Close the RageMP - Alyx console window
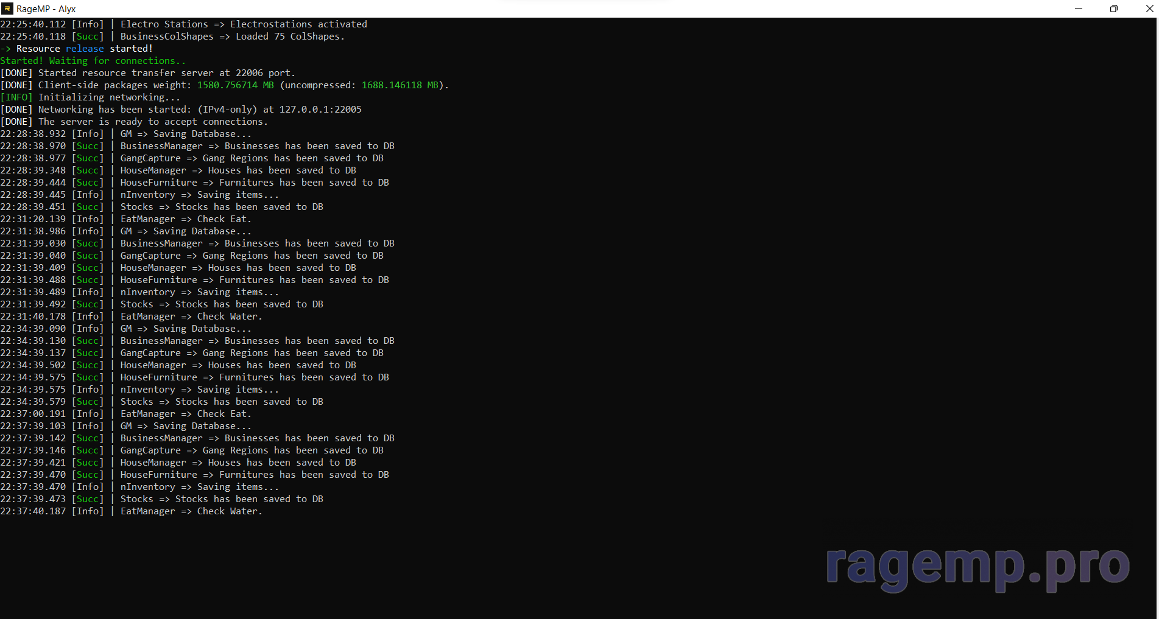The image size is (1159, 619). pos(1147,9)
